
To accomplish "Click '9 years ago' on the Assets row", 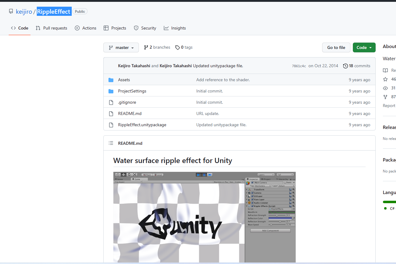I will click(x=360, y=80).
